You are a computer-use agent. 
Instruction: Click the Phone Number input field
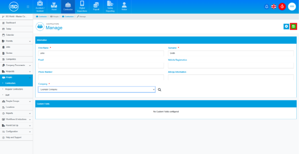click(101, 77)
